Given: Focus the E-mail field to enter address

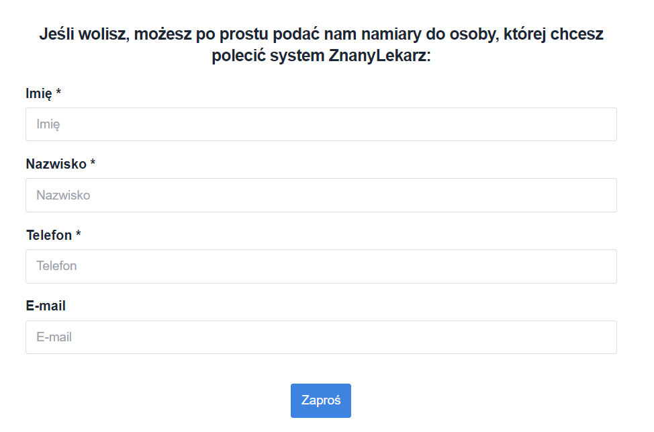Looking at the screenshot, I should [x=320, y=337].
